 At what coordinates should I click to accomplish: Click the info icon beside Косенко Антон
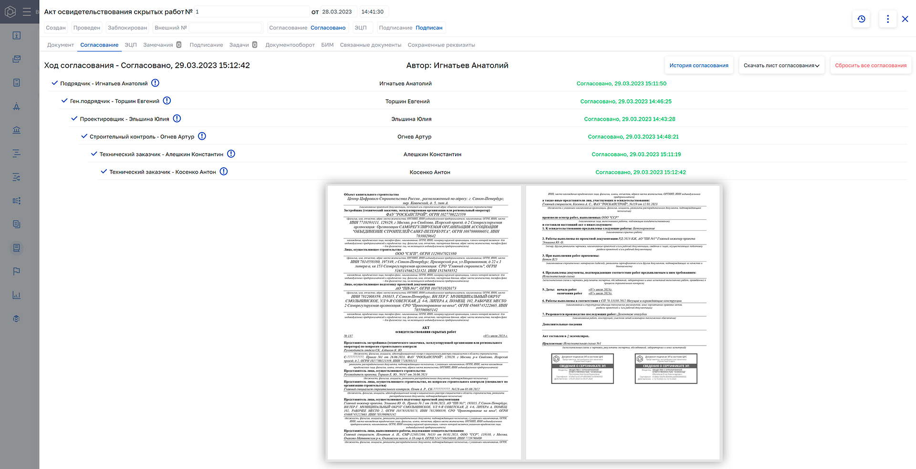[x=224, y=171]
